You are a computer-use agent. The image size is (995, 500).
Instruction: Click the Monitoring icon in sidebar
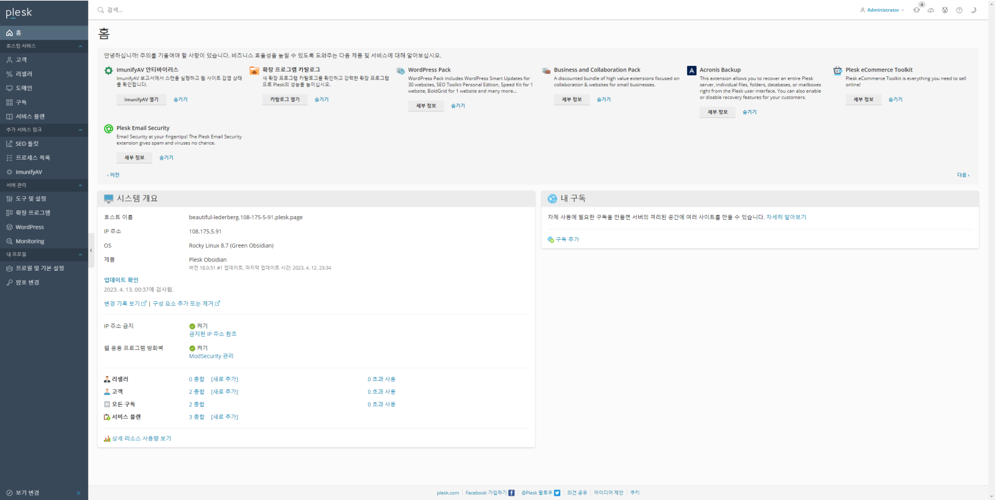tap(9, 242)
